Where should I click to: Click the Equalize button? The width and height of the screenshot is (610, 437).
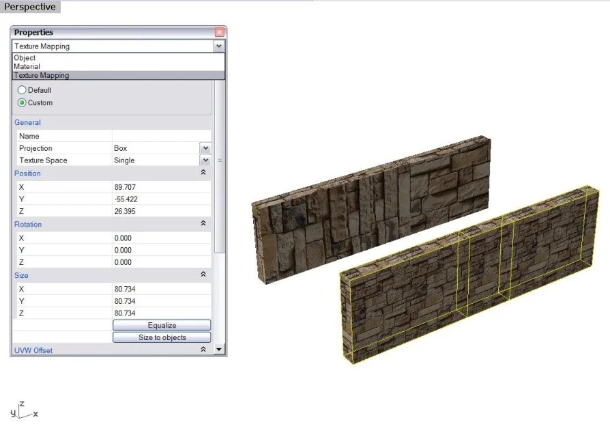pyautogui.click(x=162, y=325)
